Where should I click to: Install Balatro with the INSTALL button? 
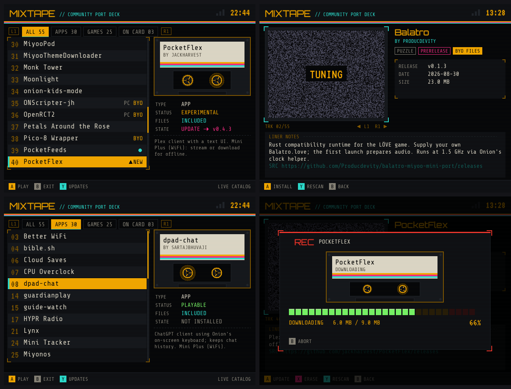pyautogui.click(x=278, y=187)
